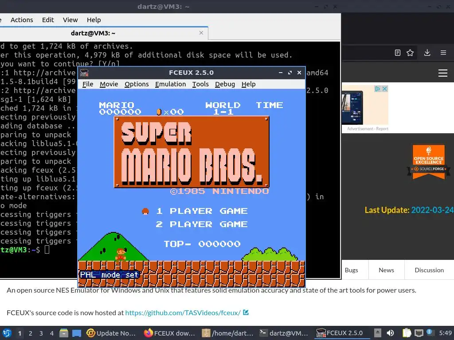Switch to Update Notifier taskbar window
The height and width of the screenshot is (340, 454).
pyautogui.click(x=111, y=333)
